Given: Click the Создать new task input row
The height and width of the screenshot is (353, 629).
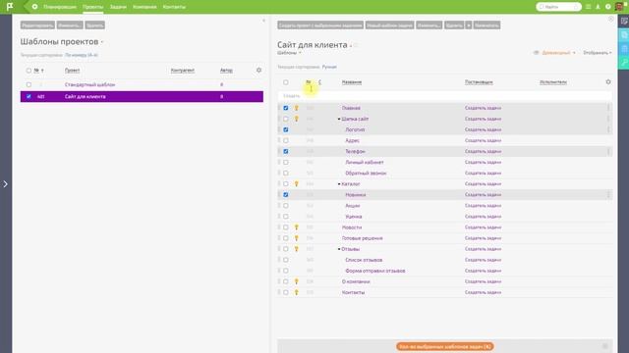Looking at the screenshot, I should pyautogui.click(x=444, y=96).
